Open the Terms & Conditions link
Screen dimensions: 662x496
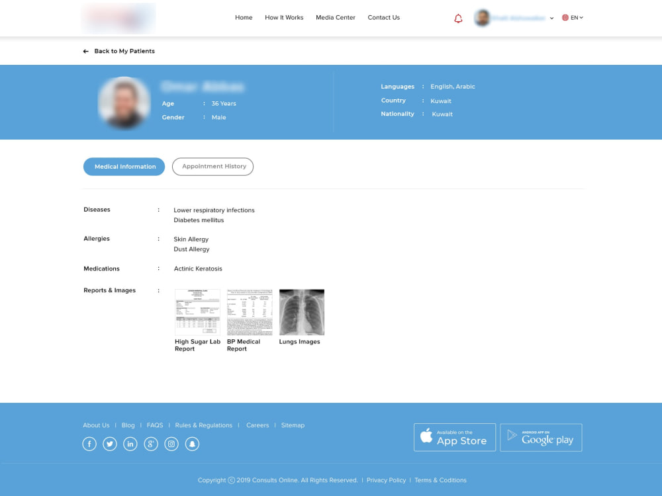[440, 480]
